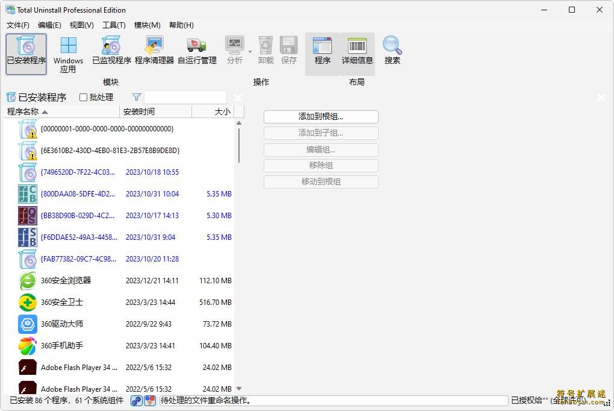
Task: Click the 保存 save toolbar icon
Action: tap(288, 51)
